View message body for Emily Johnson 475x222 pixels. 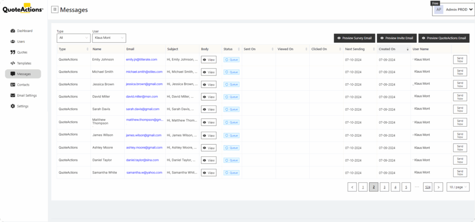(x=208, y=60)
